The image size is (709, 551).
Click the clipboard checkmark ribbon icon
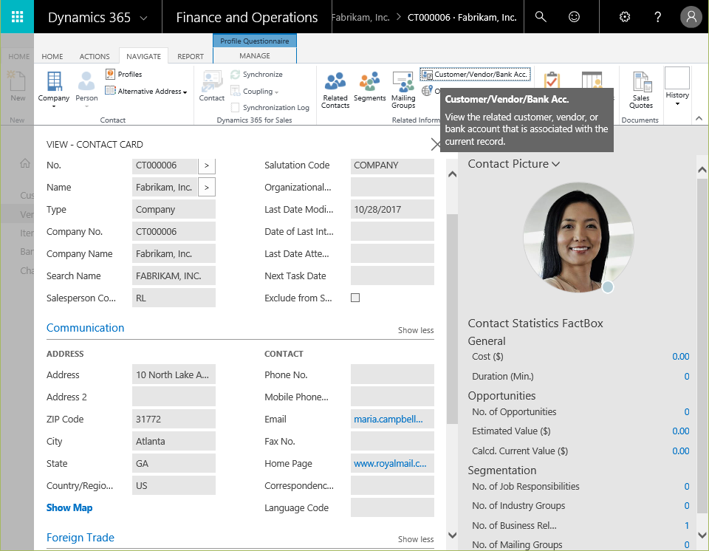[552, 80]
